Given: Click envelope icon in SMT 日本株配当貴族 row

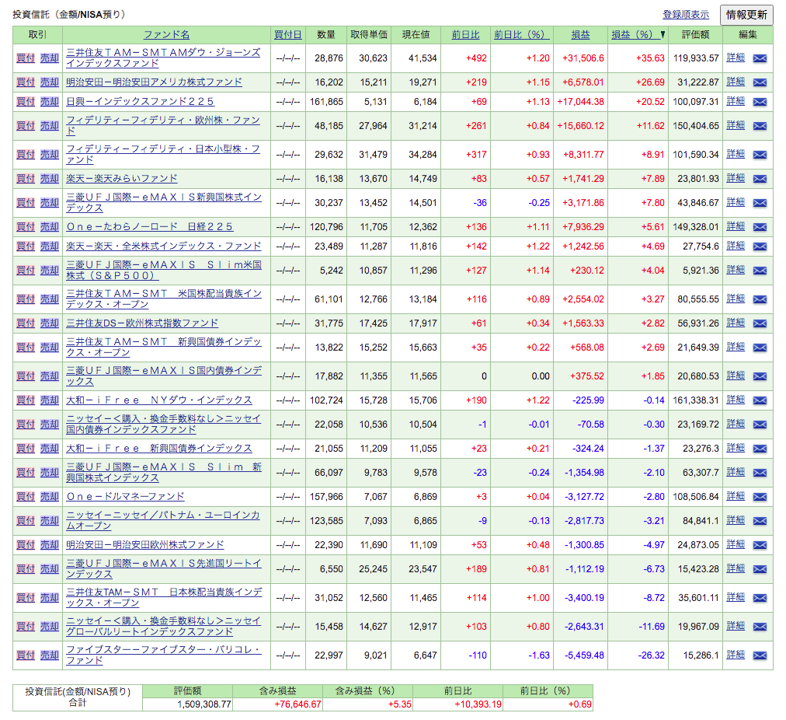Looking at the screenshot, I should pyautogui.click(x=760, y=598).
